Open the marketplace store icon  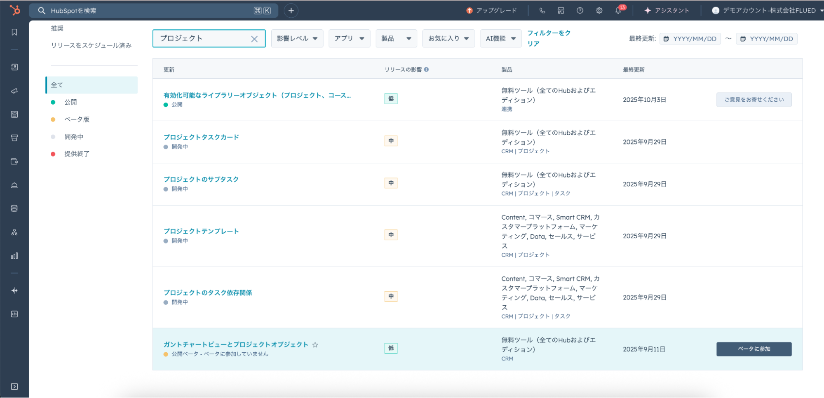pyautogui.click(x=561, y=11)
